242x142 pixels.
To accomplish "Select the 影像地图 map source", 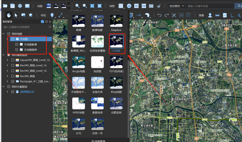I will pos(97,23).
